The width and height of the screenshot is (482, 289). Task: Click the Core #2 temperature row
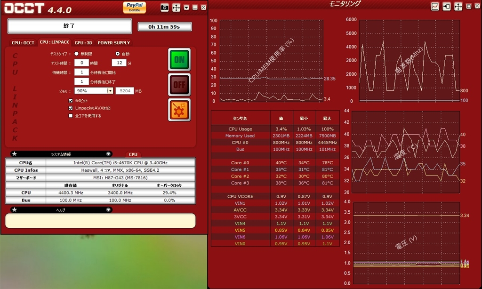tap(275, 177)
